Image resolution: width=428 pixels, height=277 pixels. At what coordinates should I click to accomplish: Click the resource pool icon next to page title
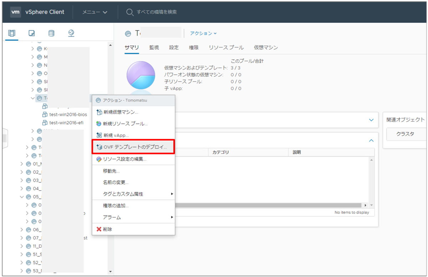[x=128, y=34]
